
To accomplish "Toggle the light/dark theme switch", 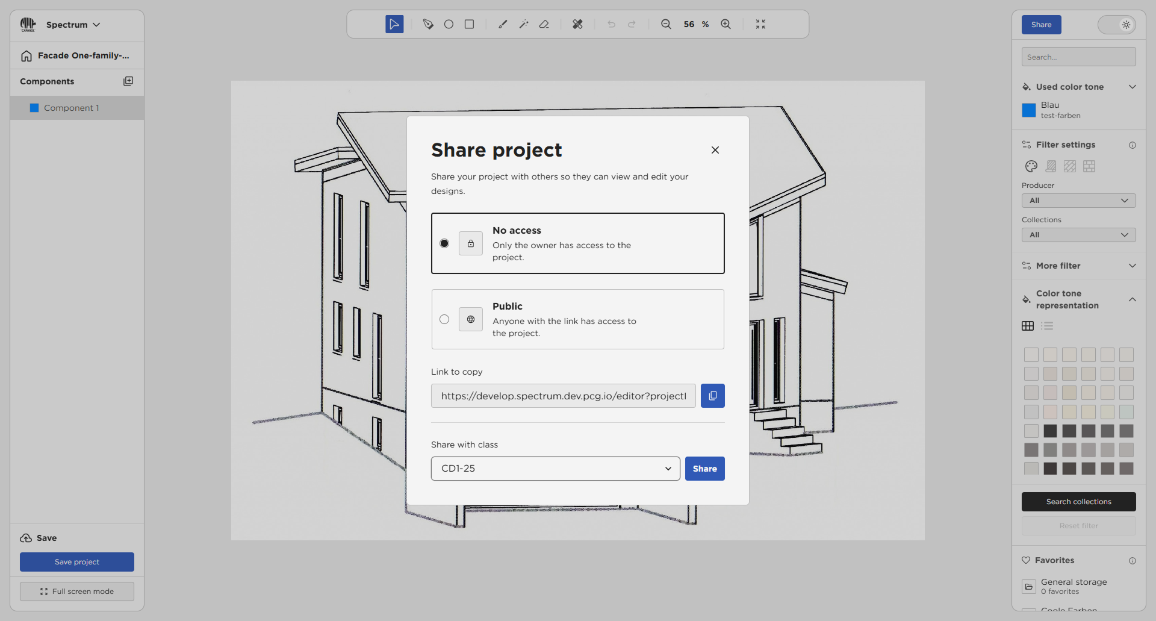I will point(1117,25).
